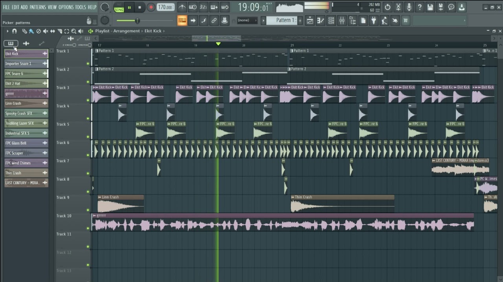Stop playback with the stop button
Screen dimensions: 503x282
140,7
